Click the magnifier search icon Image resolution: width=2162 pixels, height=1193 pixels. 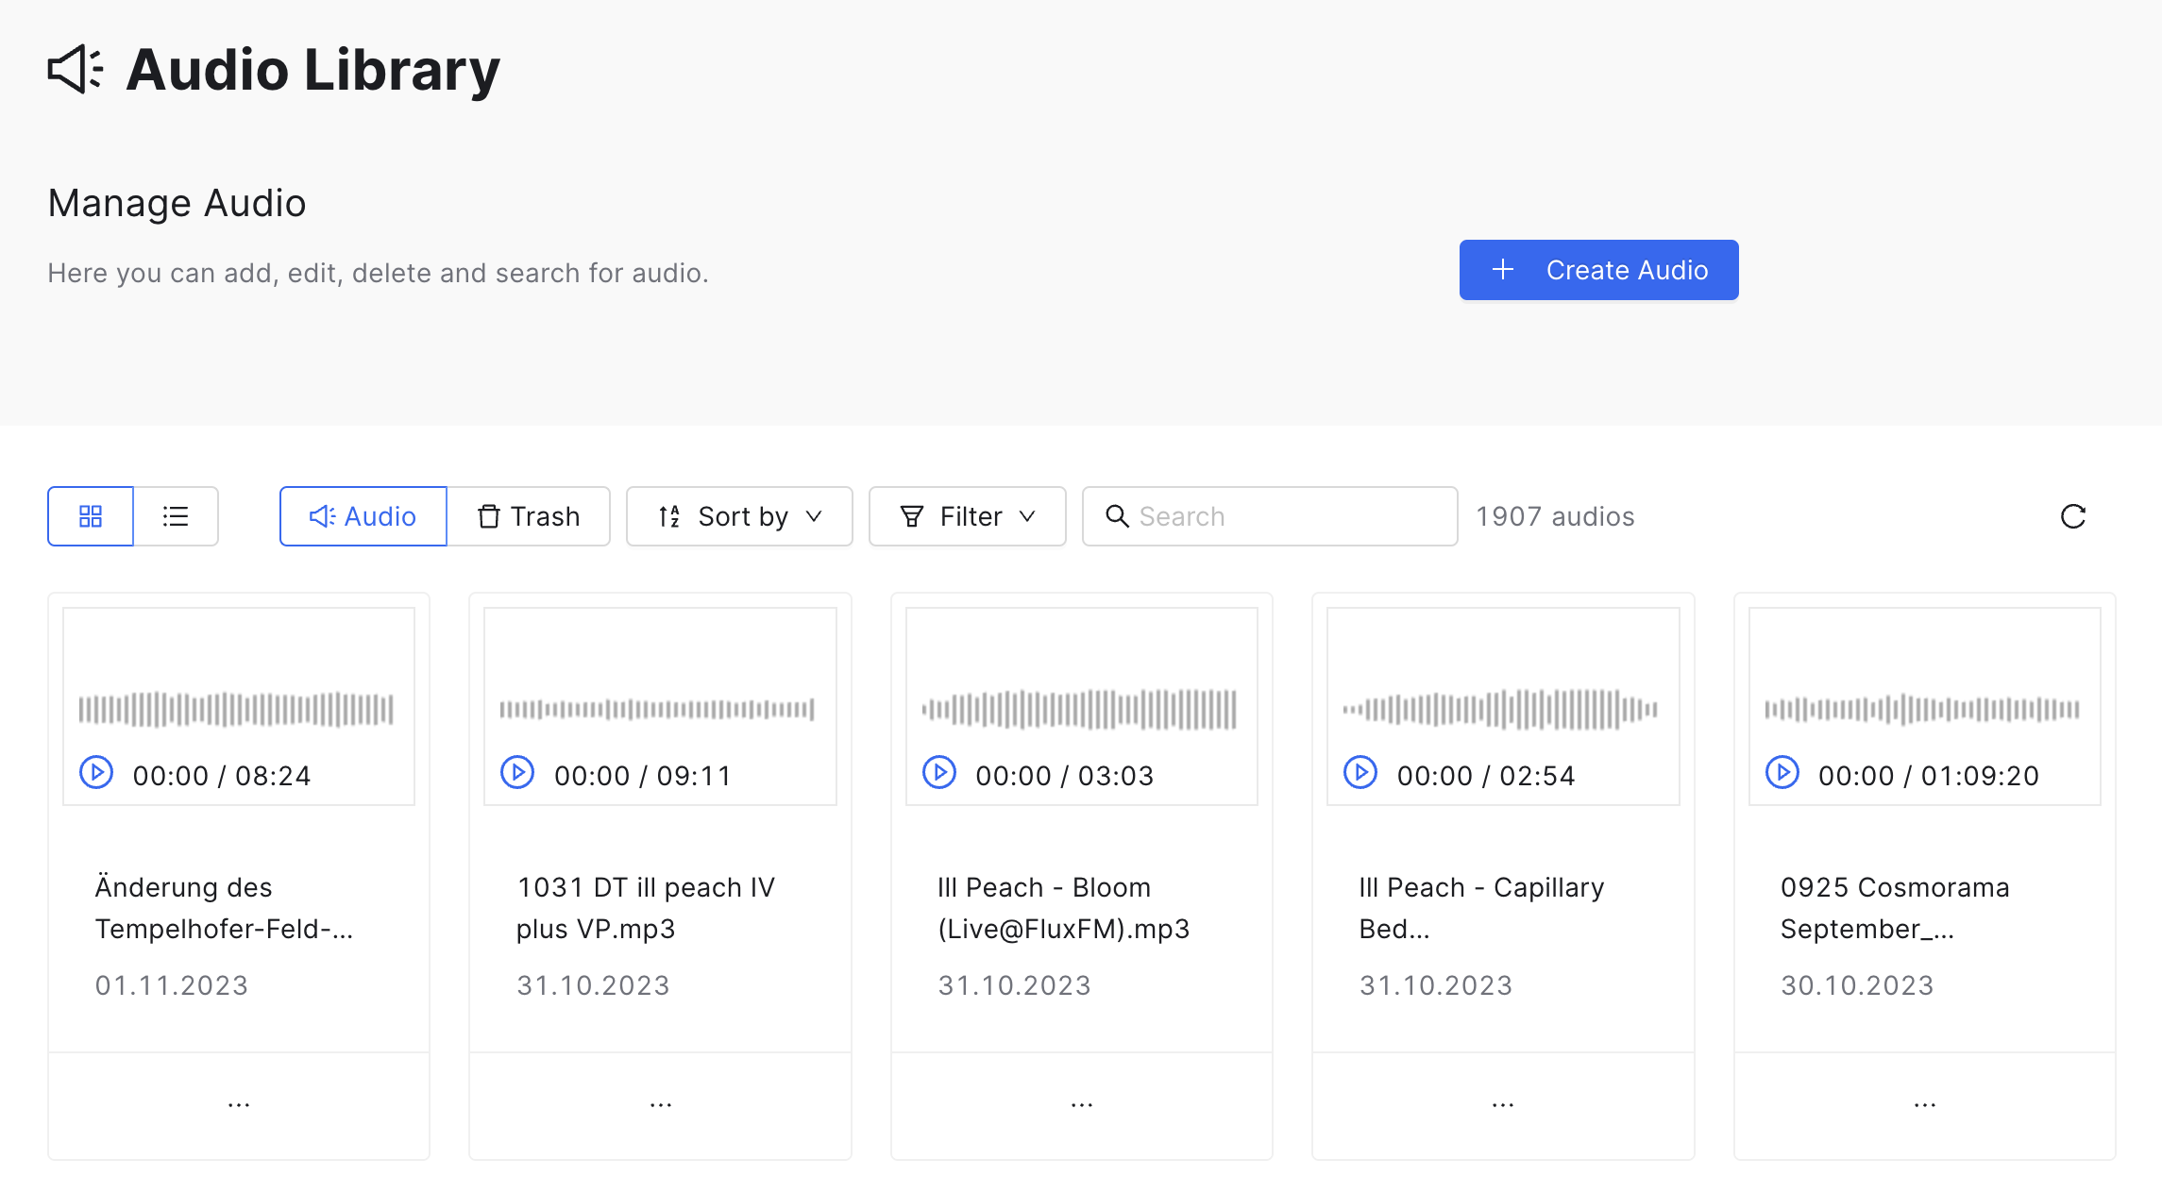[x=1117, y=516]
